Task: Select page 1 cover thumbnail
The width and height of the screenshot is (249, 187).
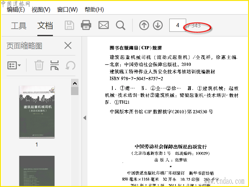Action: pos(37,112)
